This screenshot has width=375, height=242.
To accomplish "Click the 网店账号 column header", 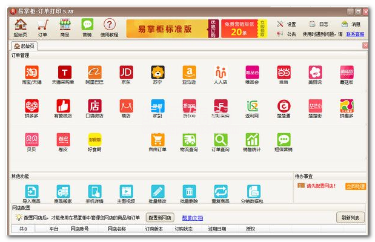I will 79,229.
